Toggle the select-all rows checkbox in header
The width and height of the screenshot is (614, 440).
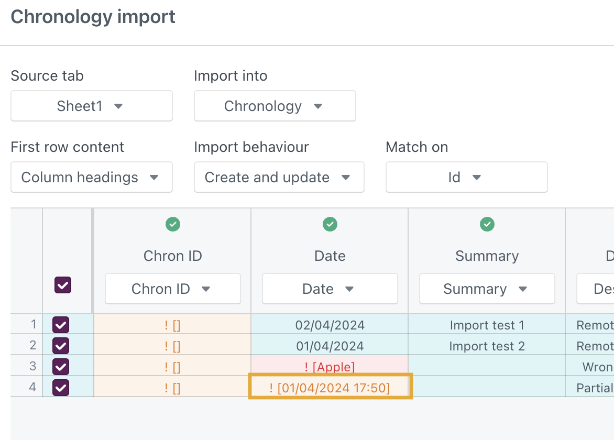[63, 285]
